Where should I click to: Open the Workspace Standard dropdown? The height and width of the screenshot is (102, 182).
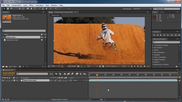click(142, 9)
